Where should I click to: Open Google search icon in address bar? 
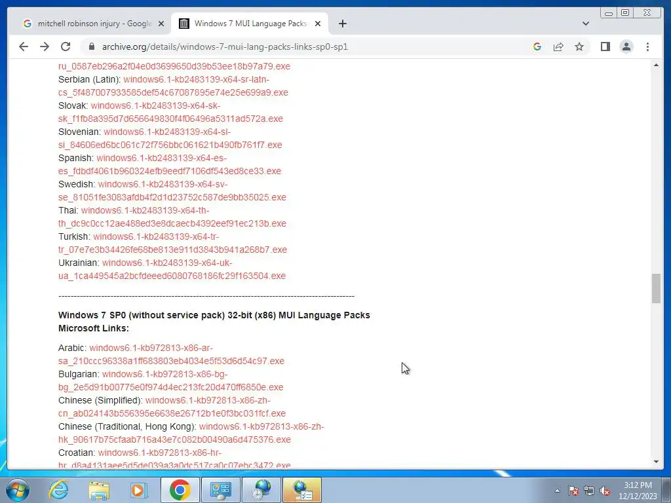point(537,47)
